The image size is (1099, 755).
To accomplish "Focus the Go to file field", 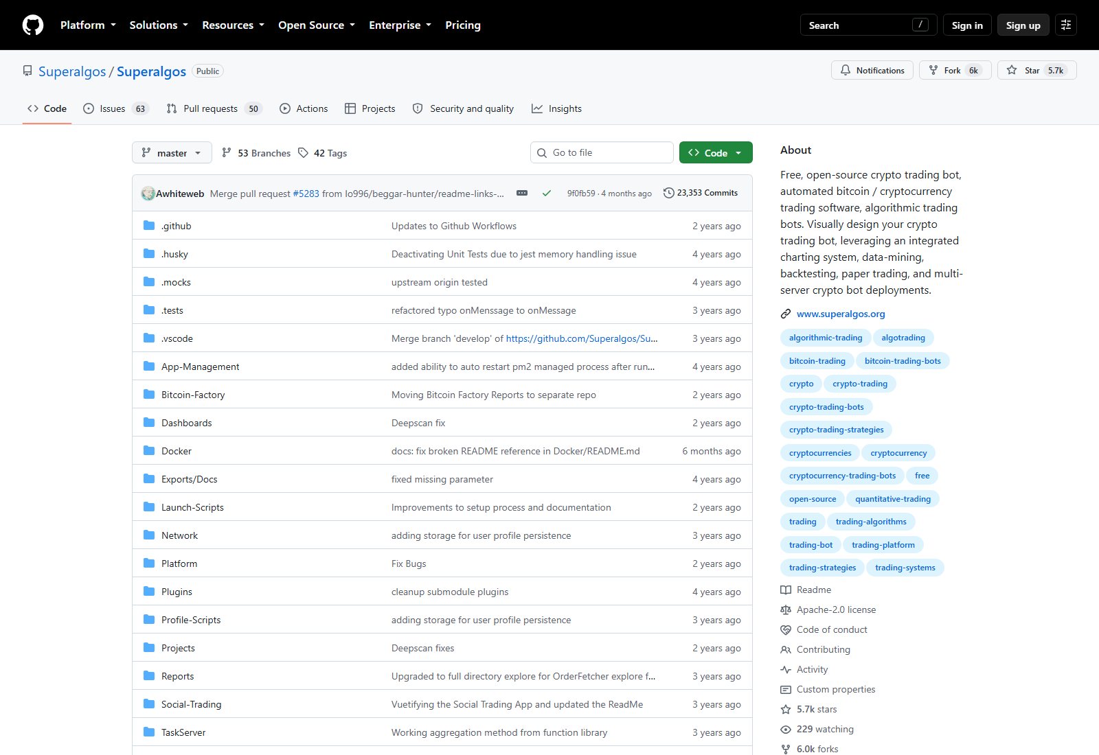I will 602,152.
